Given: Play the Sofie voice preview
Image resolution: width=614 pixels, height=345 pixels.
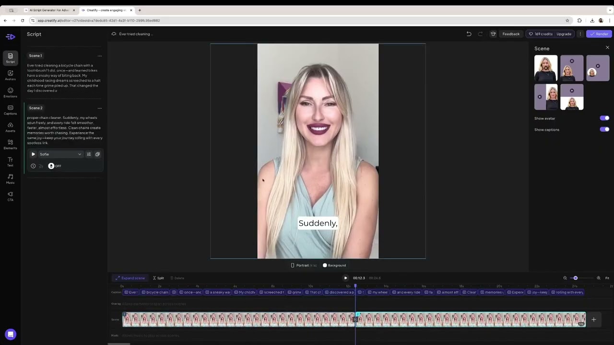Looking at the screenshot, I should (x=33, y=154).
